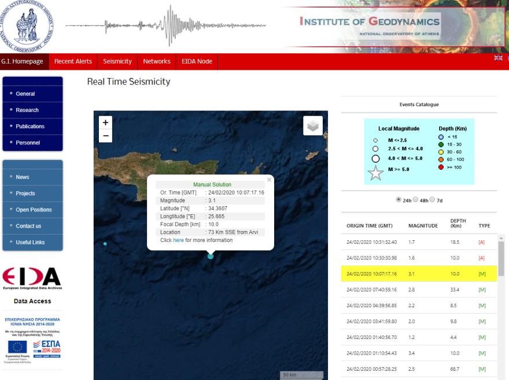Open the Recent Alerts menu
The height and width of the screenshot is (380, 509).
click(x=73, y=61)
